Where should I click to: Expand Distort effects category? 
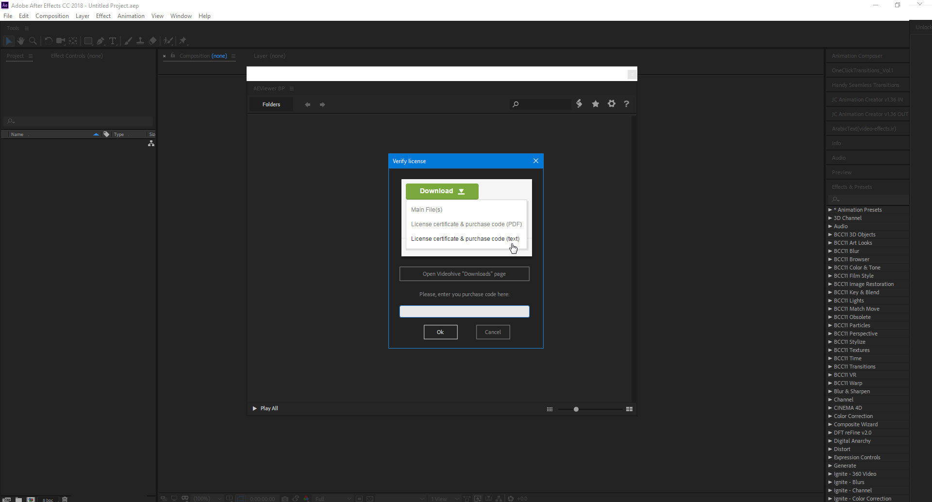click(830, 449)
